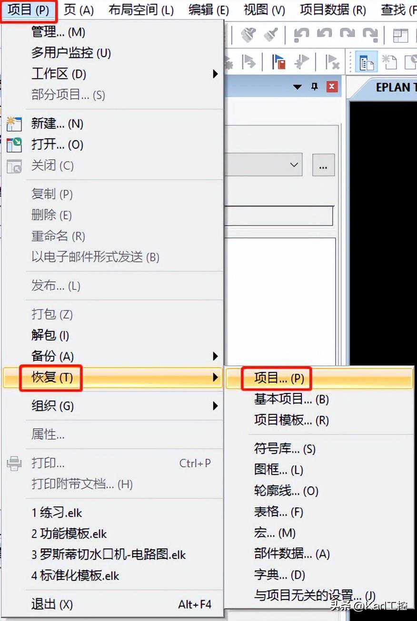
Task: Click the blue flag with red bookmark icon
Action: [x=278, y=62]
